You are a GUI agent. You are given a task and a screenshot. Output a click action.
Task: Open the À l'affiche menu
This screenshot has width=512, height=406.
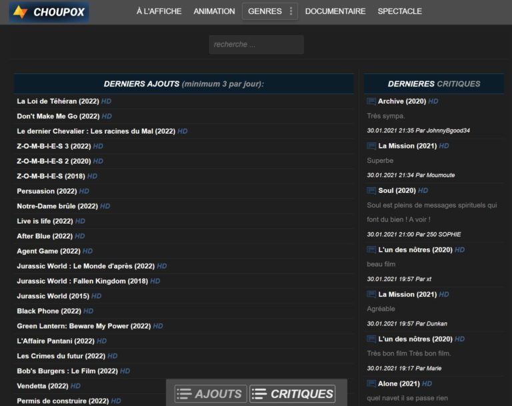coord(159,11)
